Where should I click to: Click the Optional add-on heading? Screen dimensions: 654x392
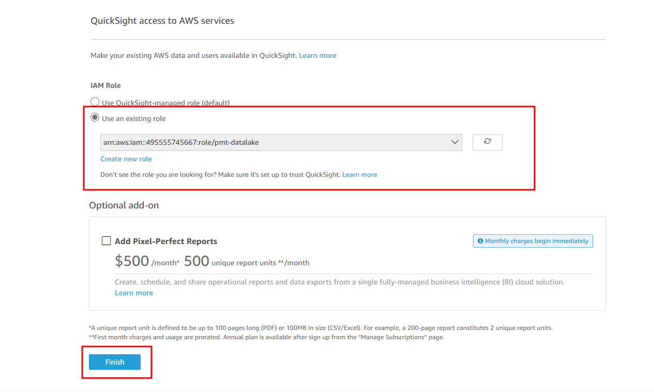124,205
